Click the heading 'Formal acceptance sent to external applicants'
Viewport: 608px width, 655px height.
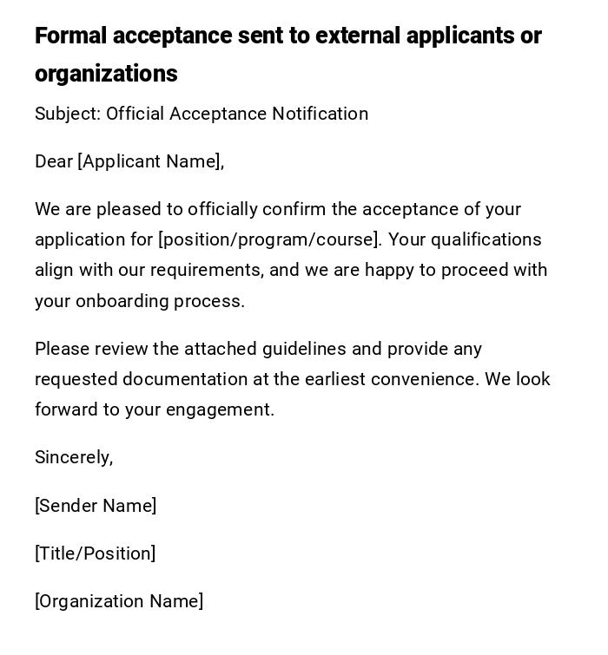(287, 36)
